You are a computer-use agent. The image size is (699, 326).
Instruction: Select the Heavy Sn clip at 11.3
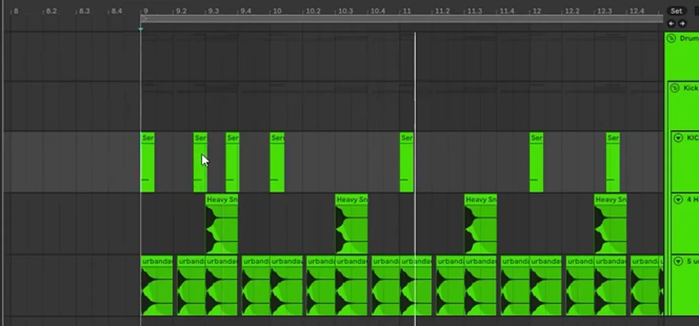pos(481,224)
